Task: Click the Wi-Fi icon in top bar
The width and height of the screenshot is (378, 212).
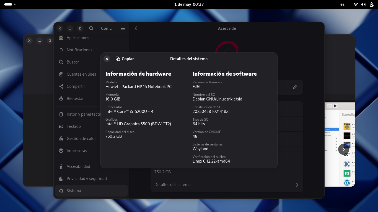Action: point(356,4)
